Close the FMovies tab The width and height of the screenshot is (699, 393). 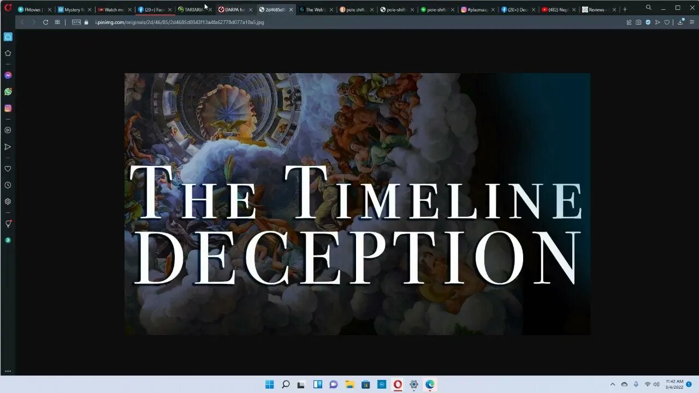tap(49, 9)
